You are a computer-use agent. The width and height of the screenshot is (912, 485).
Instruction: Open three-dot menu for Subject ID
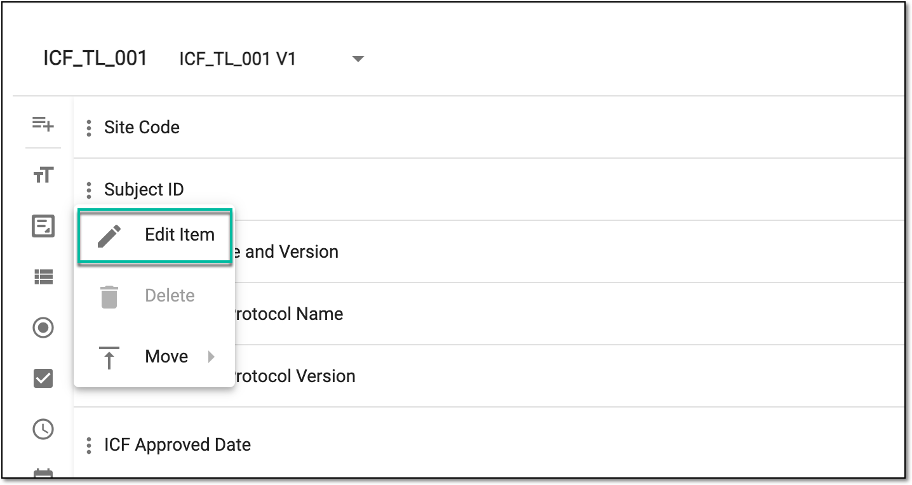click(x=89, y=190)
